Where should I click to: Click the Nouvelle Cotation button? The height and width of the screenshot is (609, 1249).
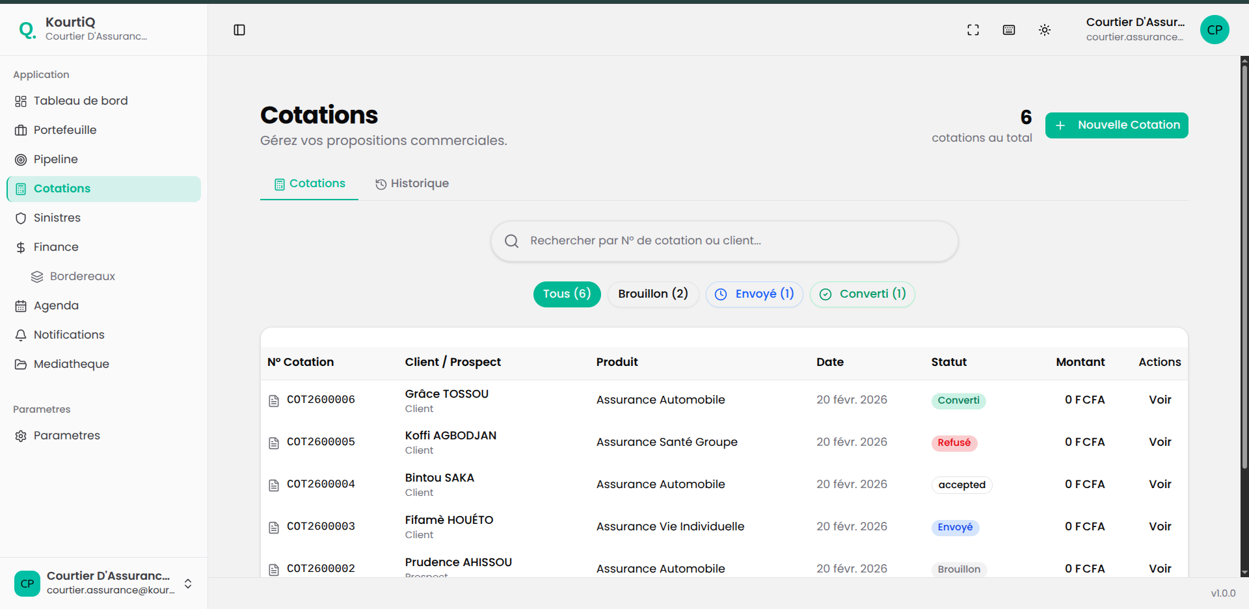tap(1116, 125)
